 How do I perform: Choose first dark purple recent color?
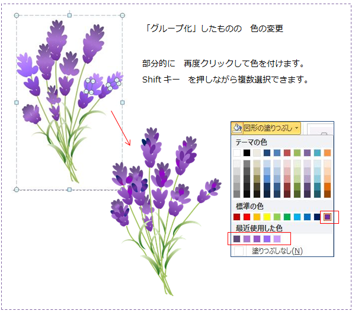[x=237, y=239]
